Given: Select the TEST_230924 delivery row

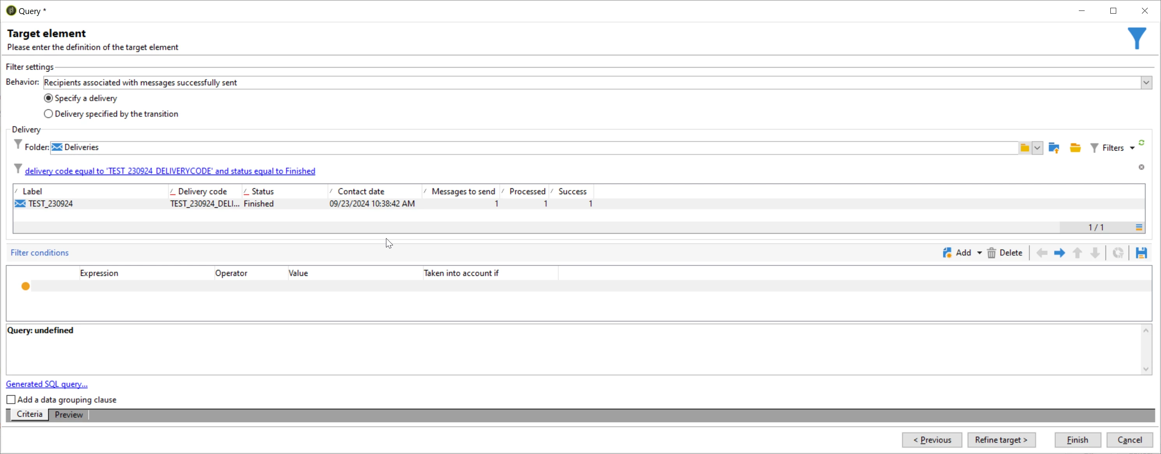Looking at the screenshot, I should pos(51,204).
